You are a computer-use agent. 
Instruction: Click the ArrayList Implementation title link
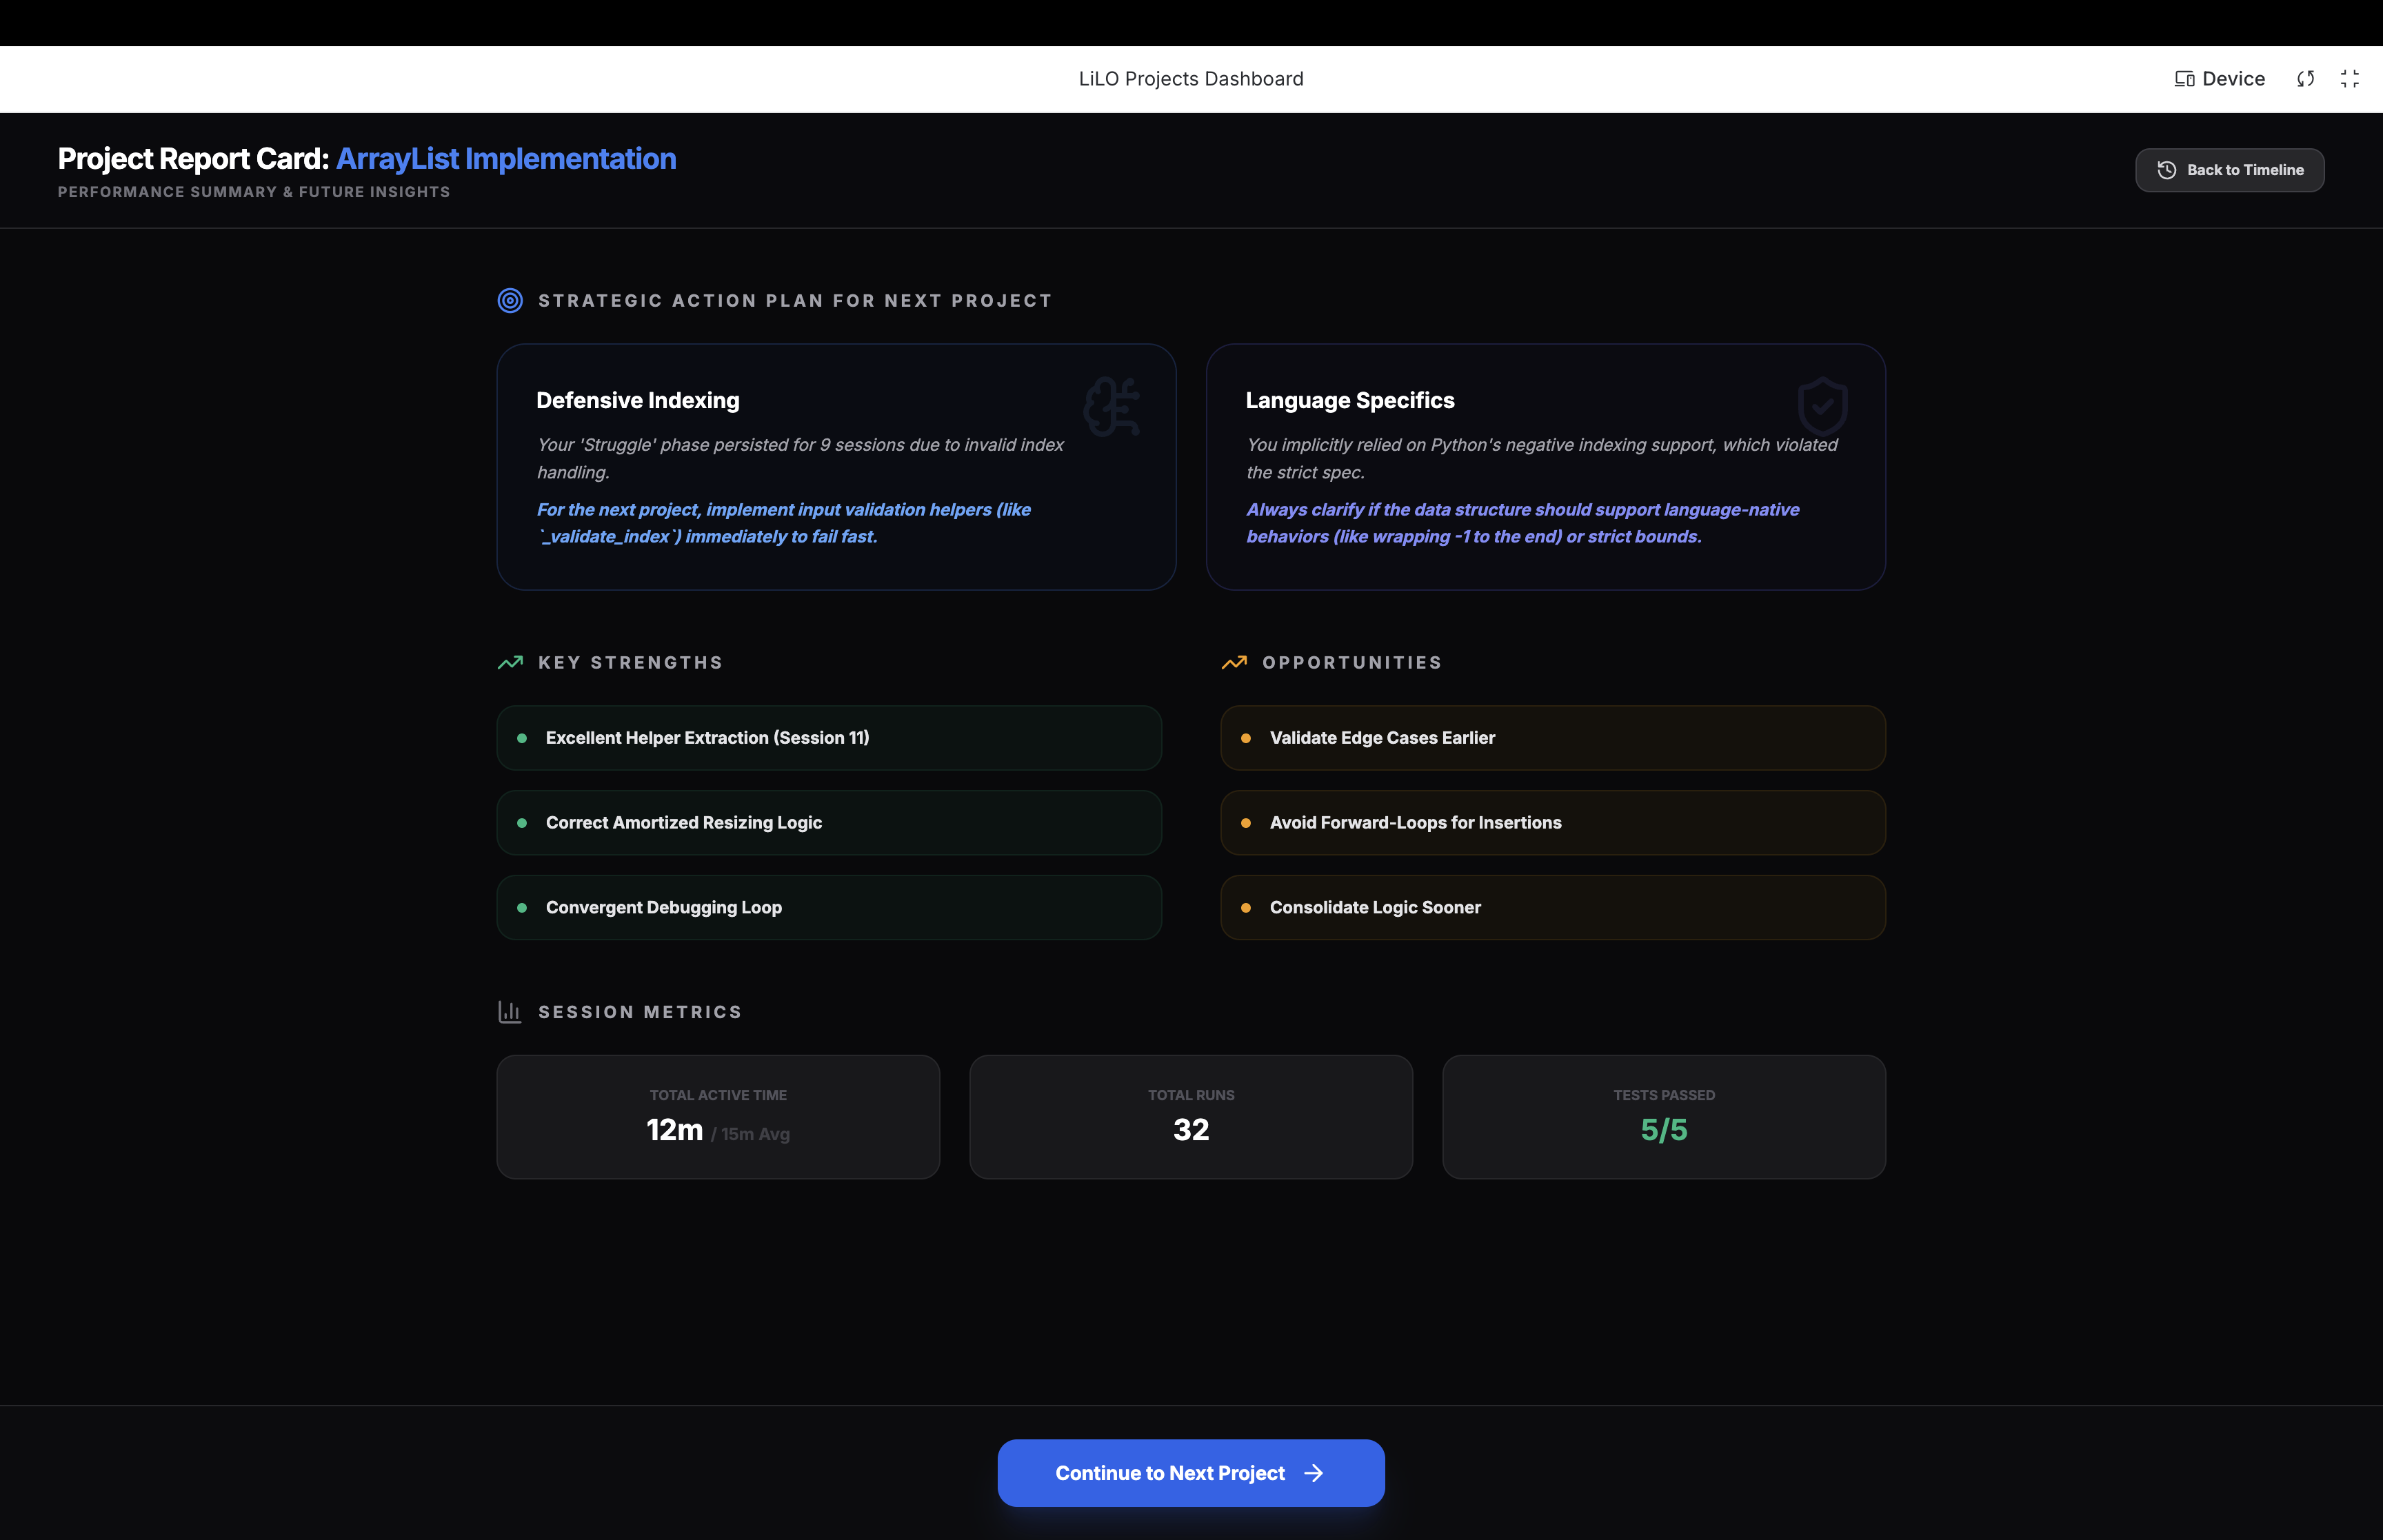[x=506, y=159]
